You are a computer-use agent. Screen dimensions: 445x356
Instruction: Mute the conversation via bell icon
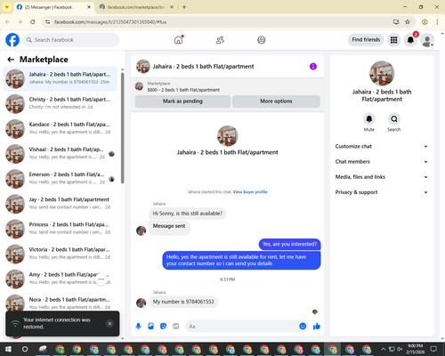369,119
